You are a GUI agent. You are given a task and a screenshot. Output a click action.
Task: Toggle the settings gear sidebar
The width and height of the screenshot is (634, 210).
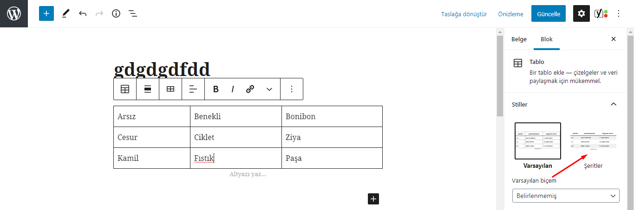tap(582, 13)
